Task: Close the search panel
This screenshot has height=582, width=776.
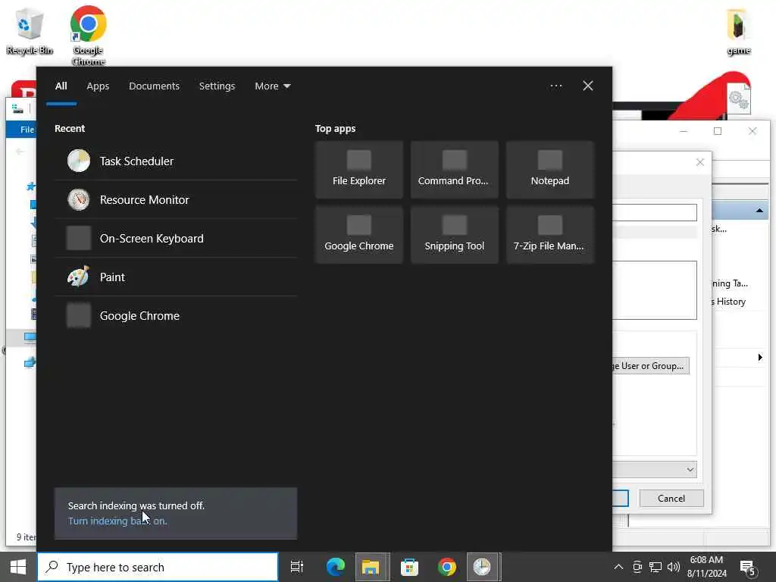Action: click(587, 86)
